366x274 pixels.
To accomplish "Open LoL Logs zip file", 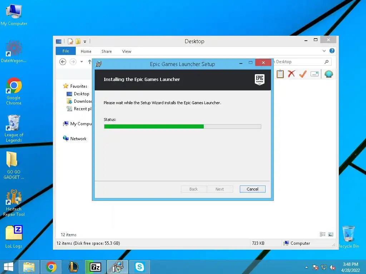I will pos(14,237).
